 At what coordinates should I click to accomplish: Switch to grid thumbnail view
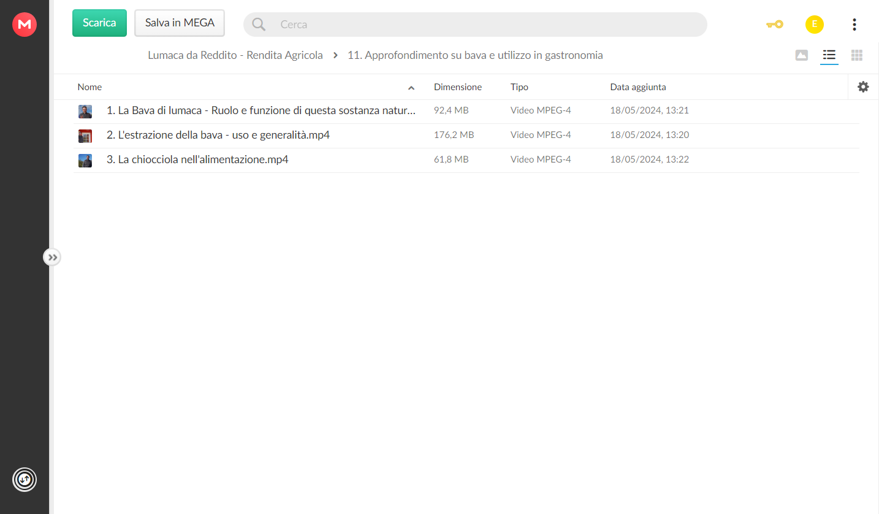tap(857, 55)
